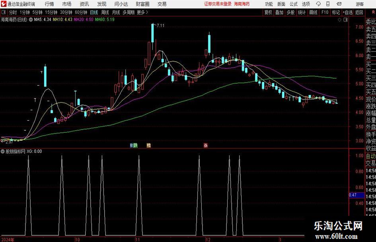The height and width of the screenshot is (242, 376).
Task: Click the 2024年 date axis label
Action: (x=8, y=240)
